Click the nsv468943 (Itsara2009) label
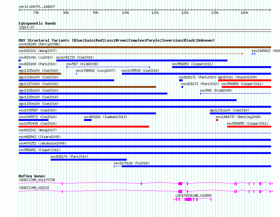Image resolution: width=280 pixels, height=217 pixels. (40, 137)
